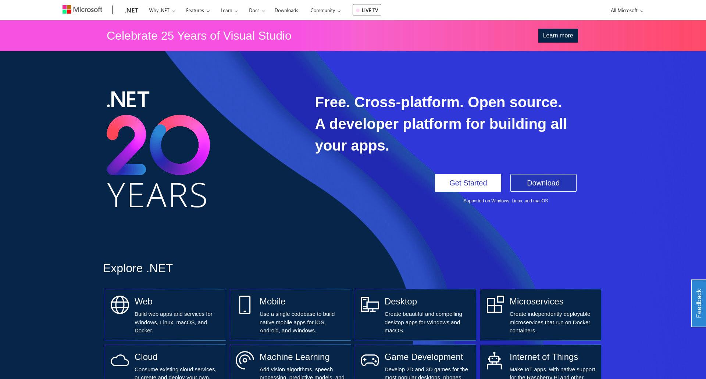Open the Internet of Things card heading

pyautogui.click(x=544, y=357)
